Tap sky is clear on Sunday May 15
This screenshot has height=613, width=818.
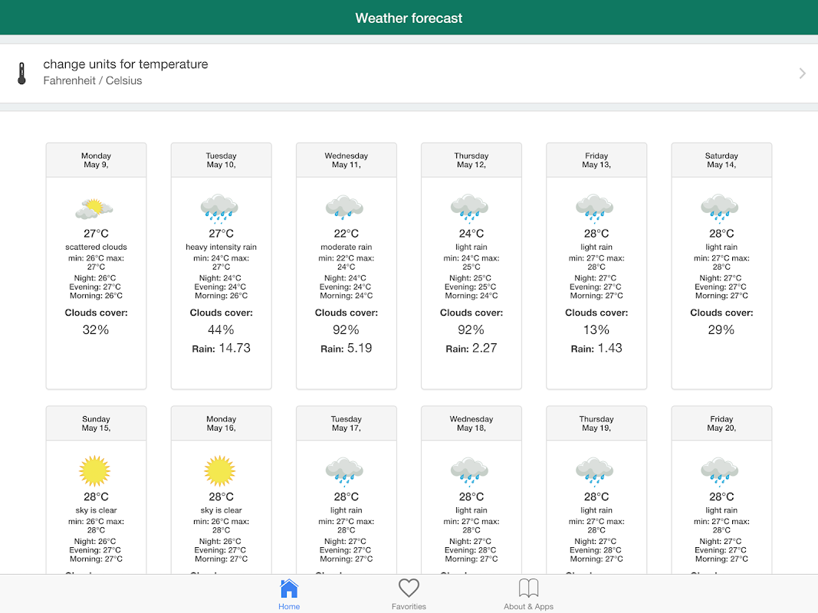tap(96, 510)
